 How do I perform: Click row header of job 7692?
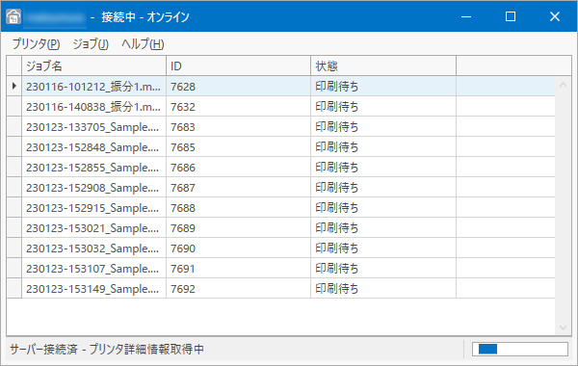click(x=14, y=289)
